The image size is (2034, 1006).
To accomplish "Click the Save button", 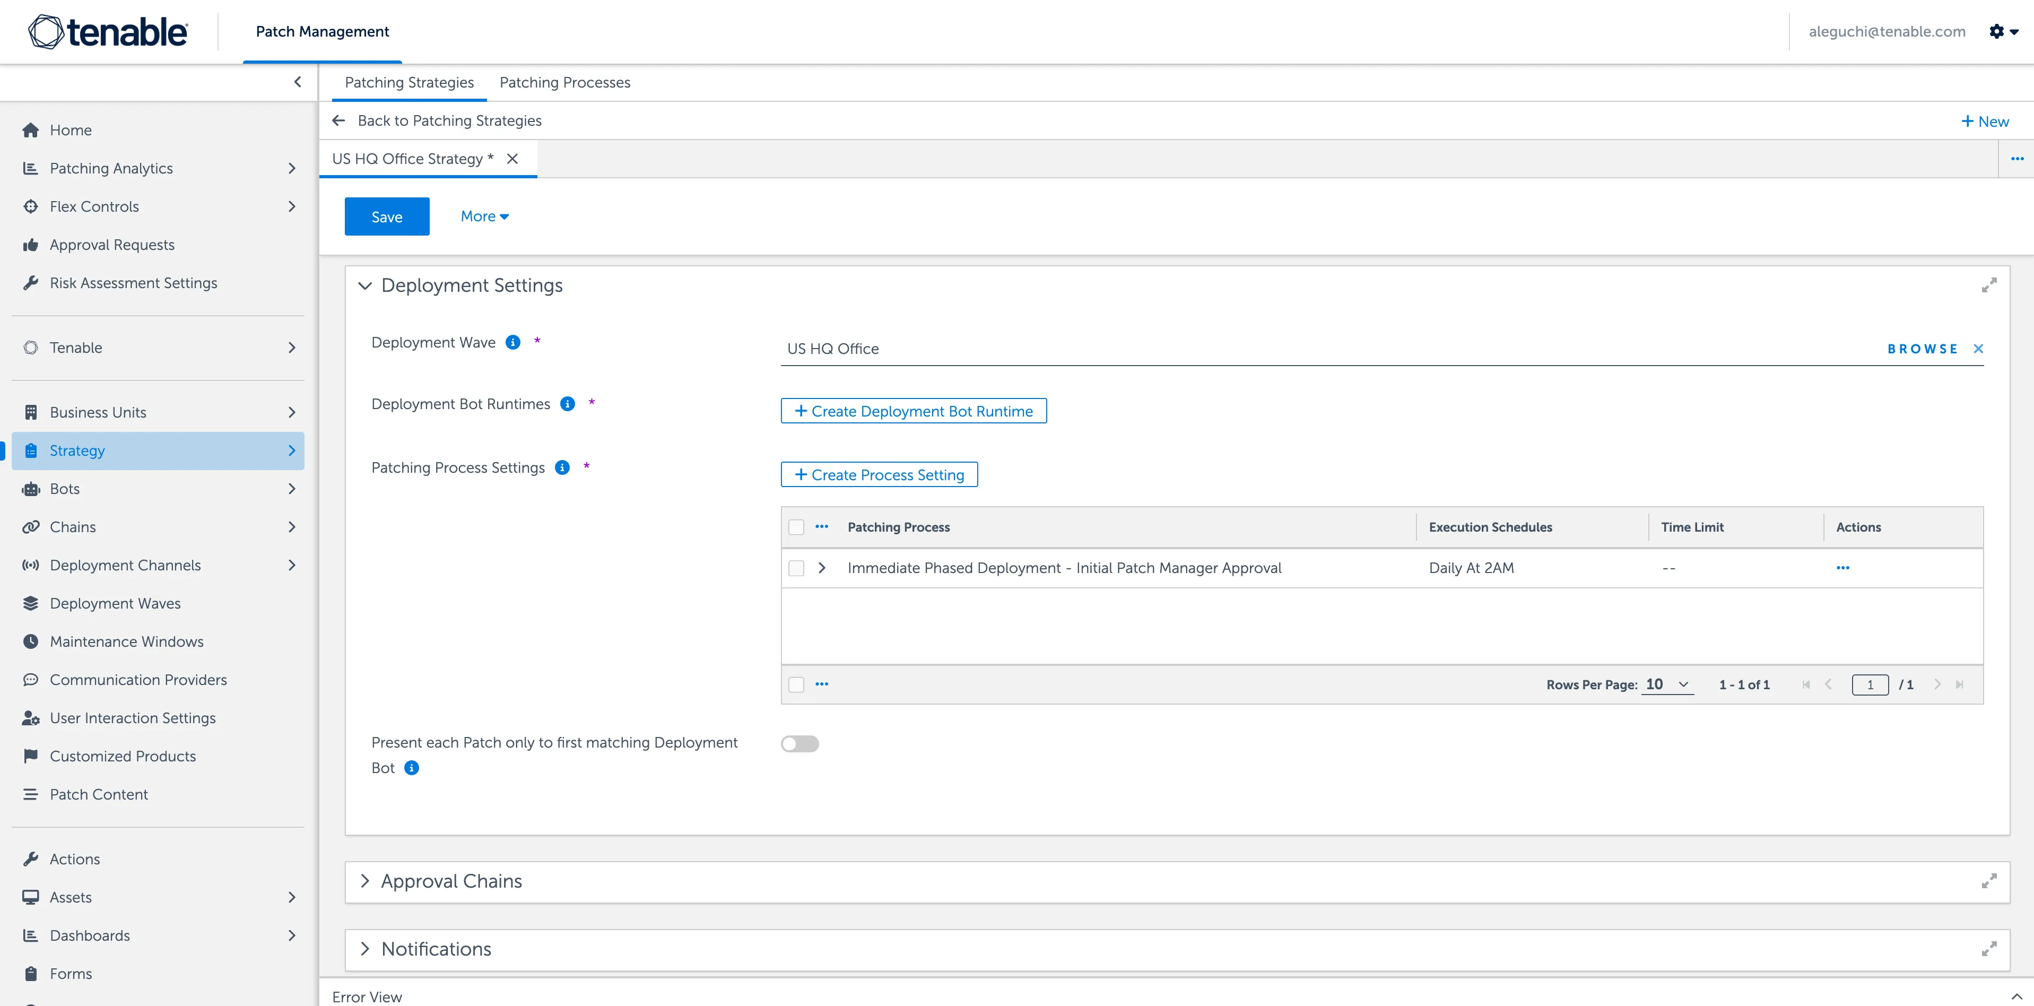I will [387, 216].
